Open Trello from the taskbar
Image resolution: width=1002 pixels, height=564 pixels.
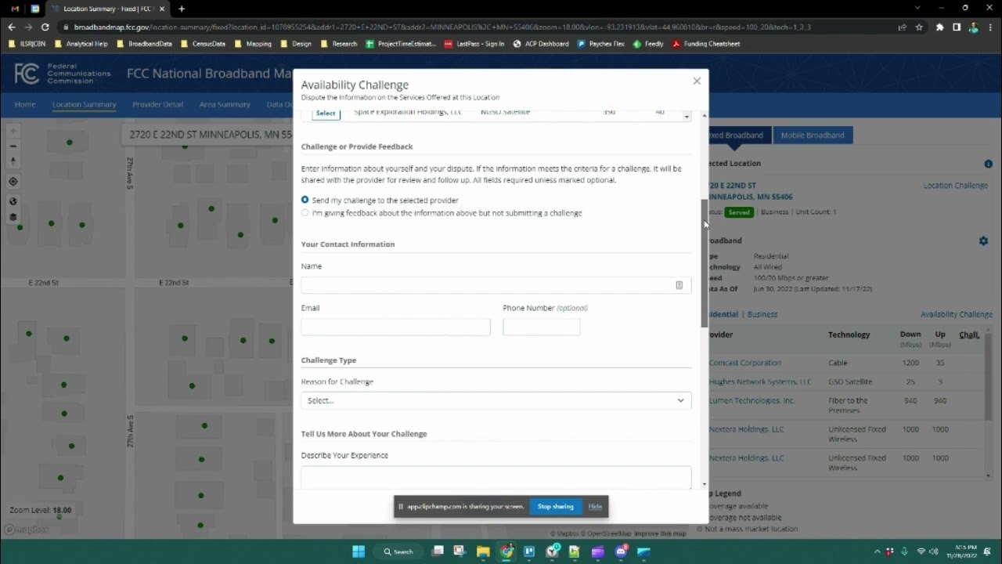click(x=530, y=551)
